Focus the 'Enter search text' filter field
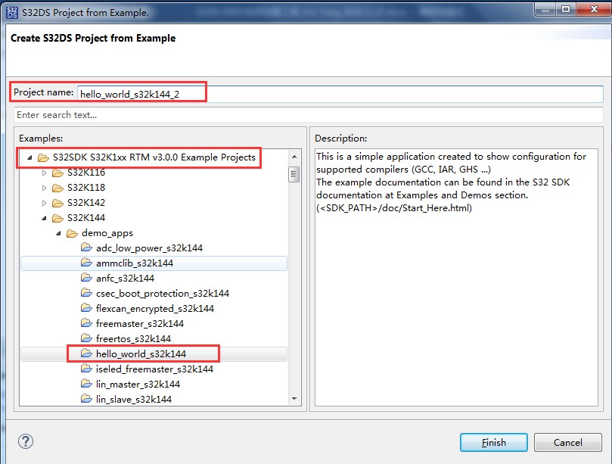 (x=309, y=115)
